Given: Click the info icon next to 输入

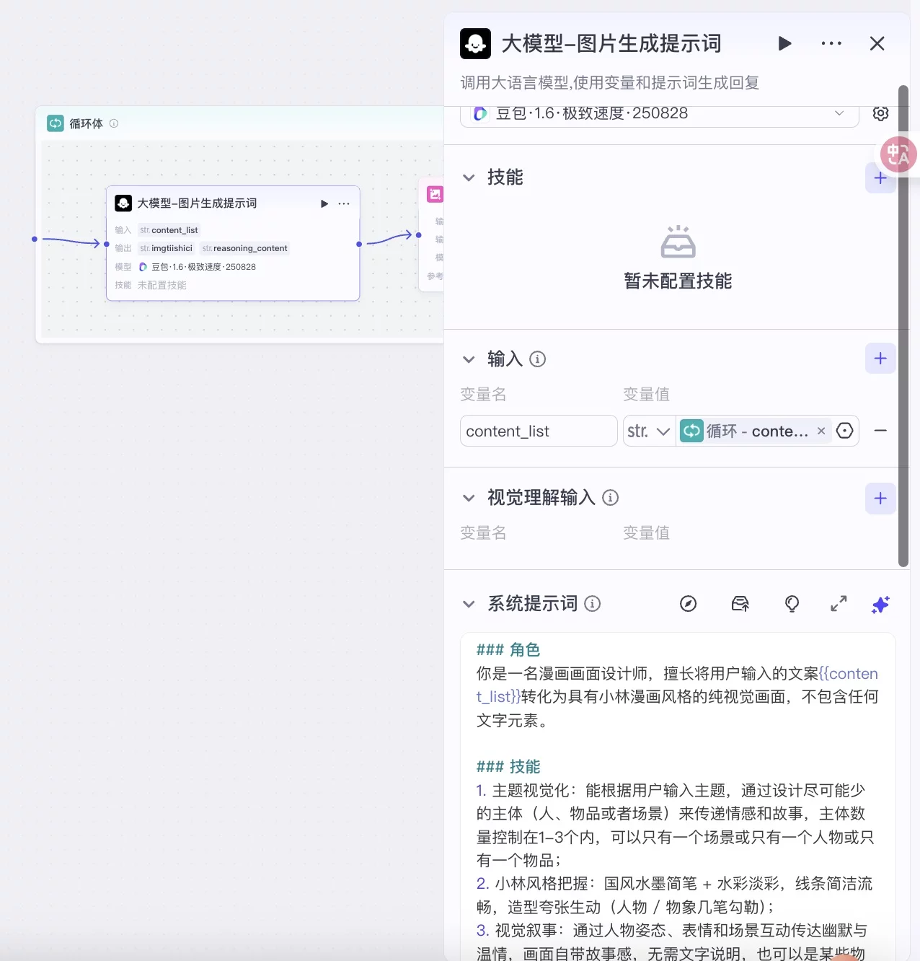Looking at the screenshot, I should click(538, 359).
